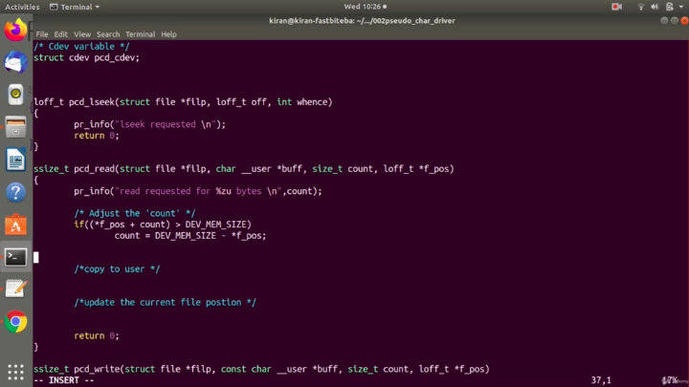Open the Search menu
Viewport: 689px width, 387px height.
tap(108, 34)
